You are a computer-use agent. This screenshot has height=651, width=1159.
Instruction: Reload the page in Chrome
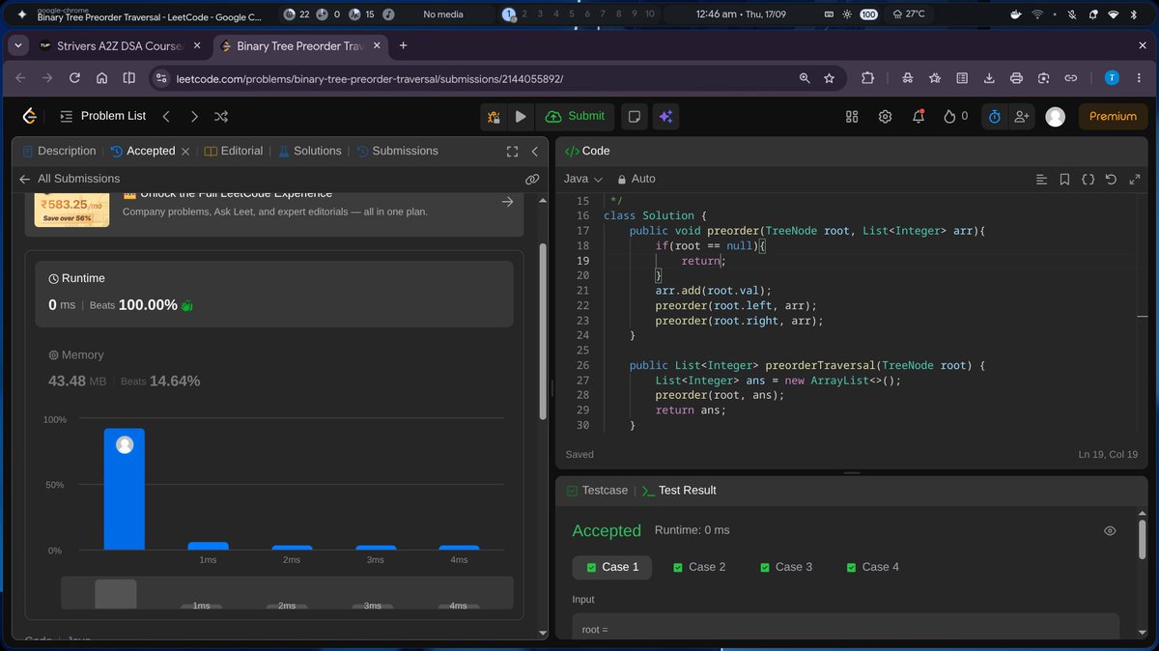74,78
